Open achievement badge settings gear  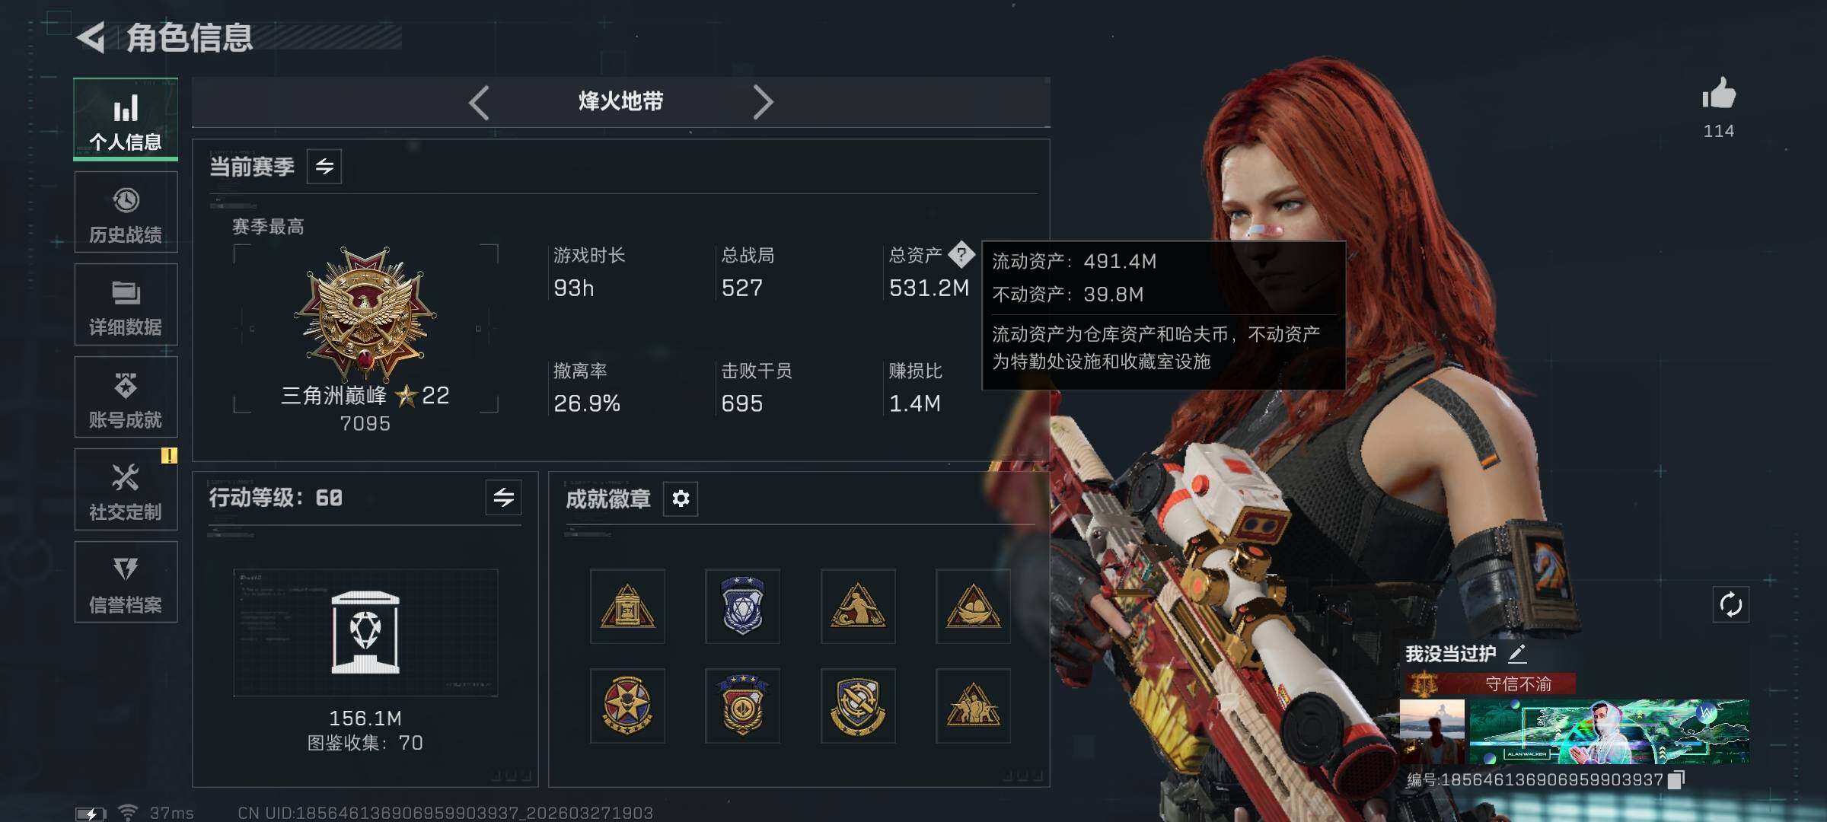tap(681, 499)
